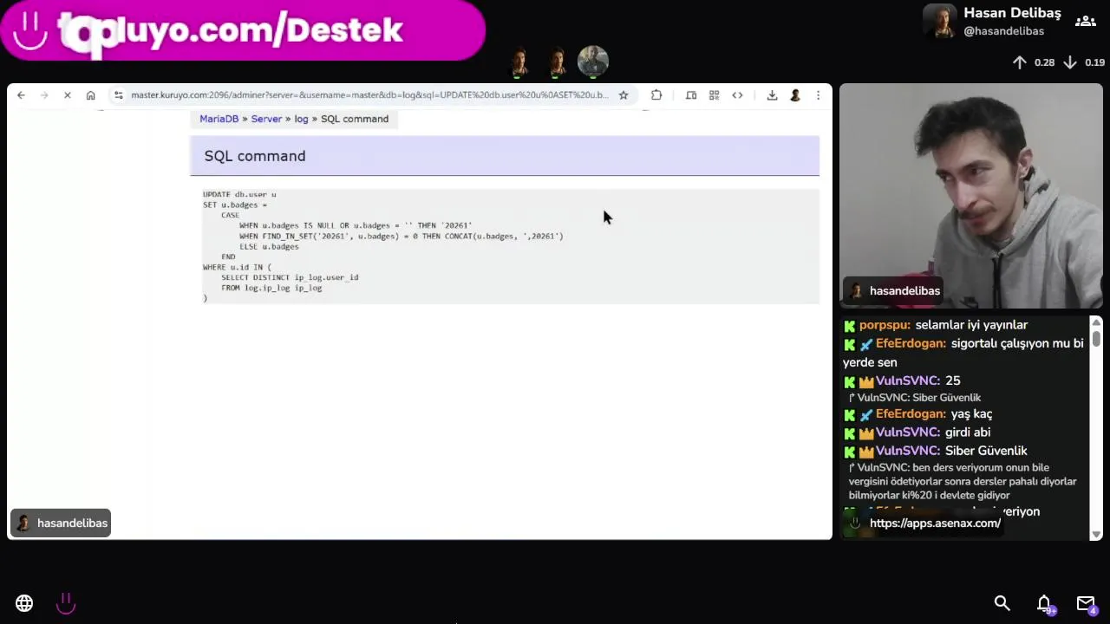Click @hasandelibas handle text
Screen dimensions: 1110x624
click(x=1004, y=31)
